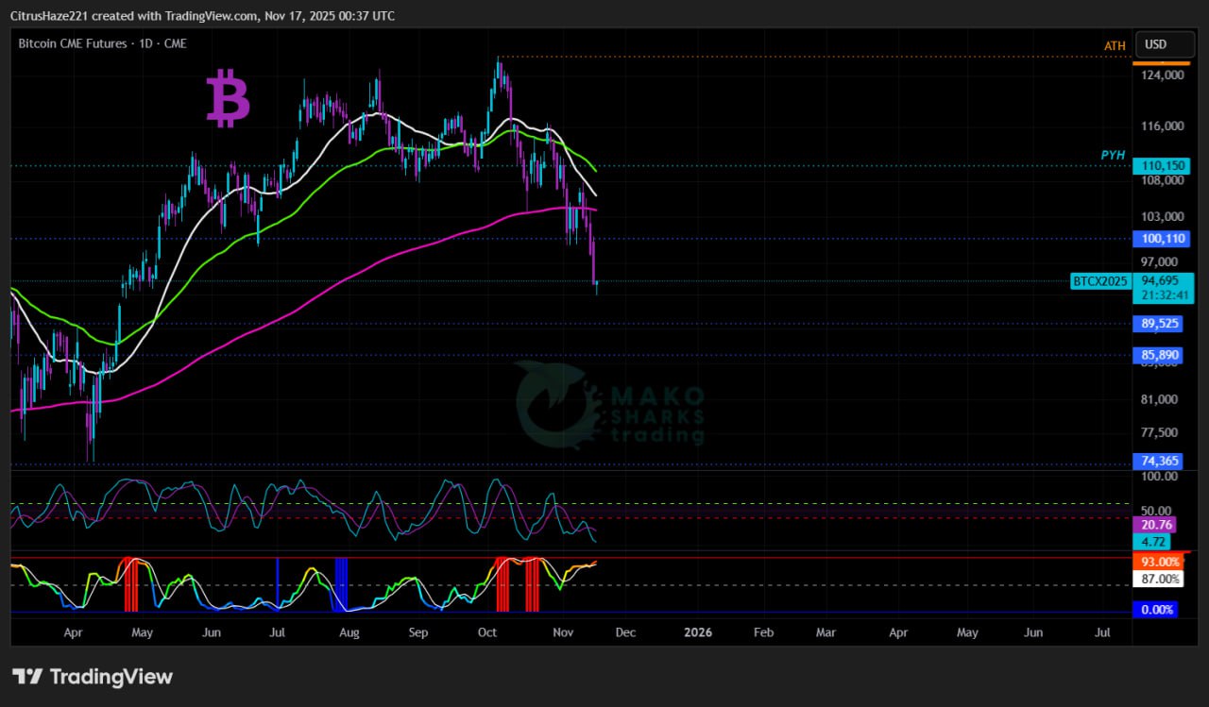Click the blue 0.00% indicator value tag
The width and height of the screenshot is (1209, 707).
click(x=1158, y=610)
